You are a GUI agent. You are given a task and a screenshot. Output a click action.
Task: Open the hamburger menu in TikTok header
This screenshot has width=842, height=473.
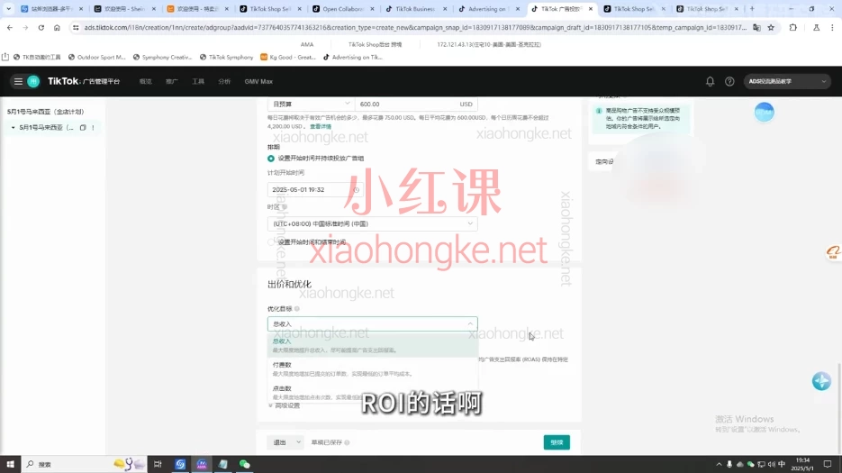18,81
